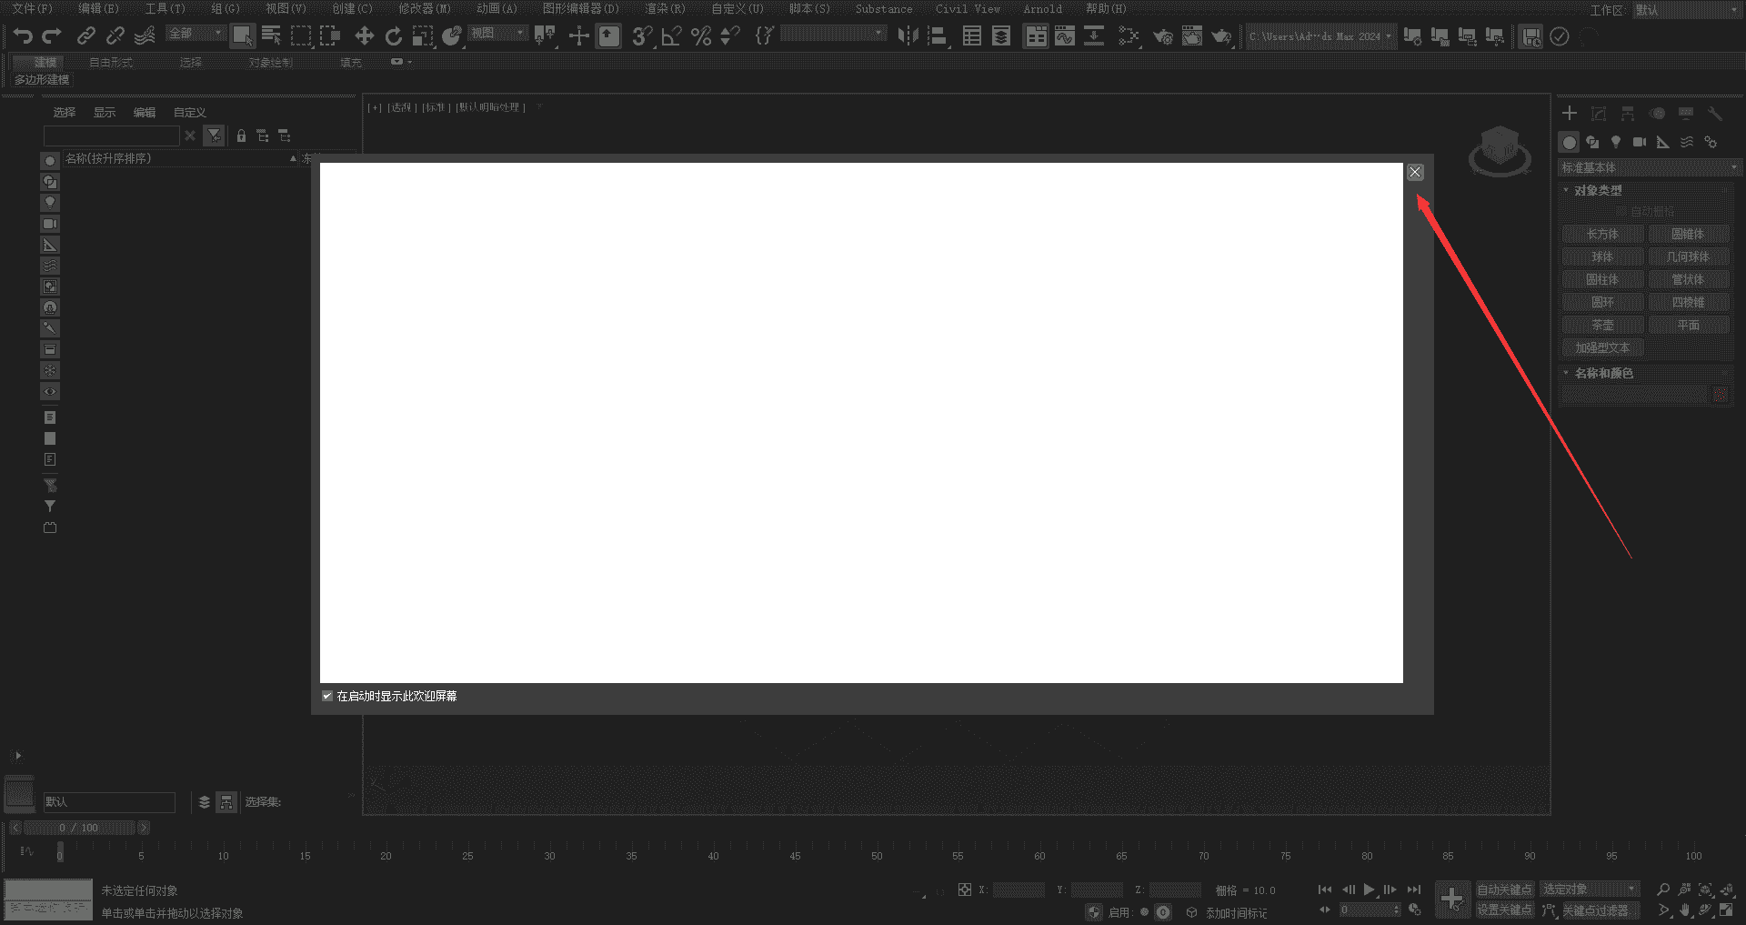Toggle the Scene Explorer icon
Screen dimensions: 1746x925
click(972, 35)
